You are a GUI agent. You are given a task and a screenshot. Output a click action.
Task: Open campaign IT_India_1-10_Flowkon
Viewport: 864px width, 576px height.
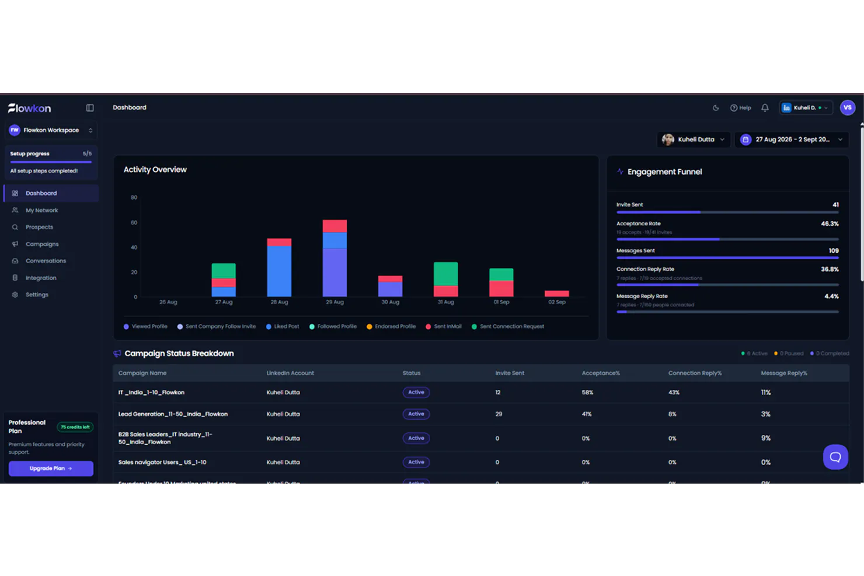coord(151,393)
